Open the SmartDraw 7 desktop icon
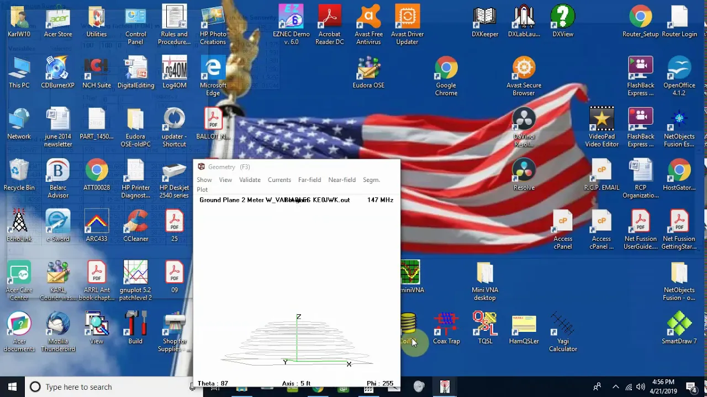707x397 pixels. 679,328
